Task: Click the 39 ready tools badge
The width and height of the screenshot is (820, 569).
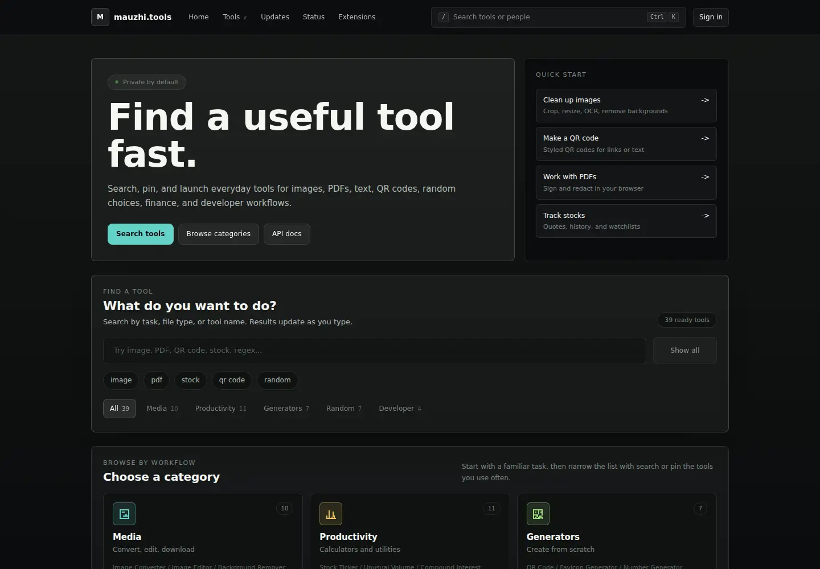Action: coord(687,320)
